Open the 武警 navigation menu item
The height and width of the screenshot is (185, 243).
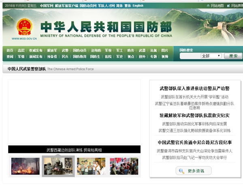pos(65,50)
